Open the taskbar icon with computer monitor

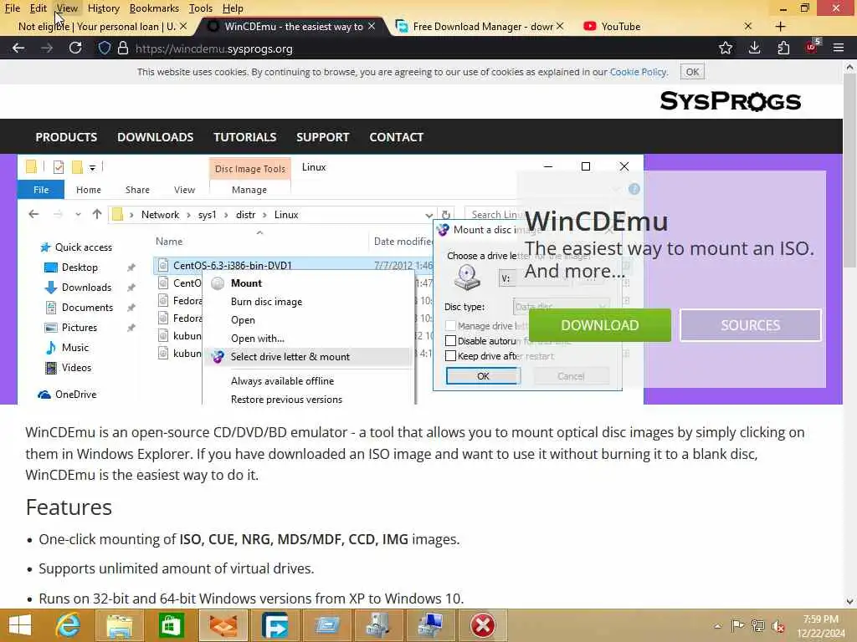(x=431, y=625)
